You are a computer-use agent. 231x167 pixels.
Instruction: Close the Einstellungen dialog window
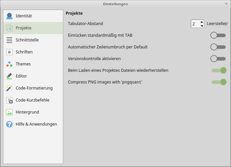coord(226,4)
